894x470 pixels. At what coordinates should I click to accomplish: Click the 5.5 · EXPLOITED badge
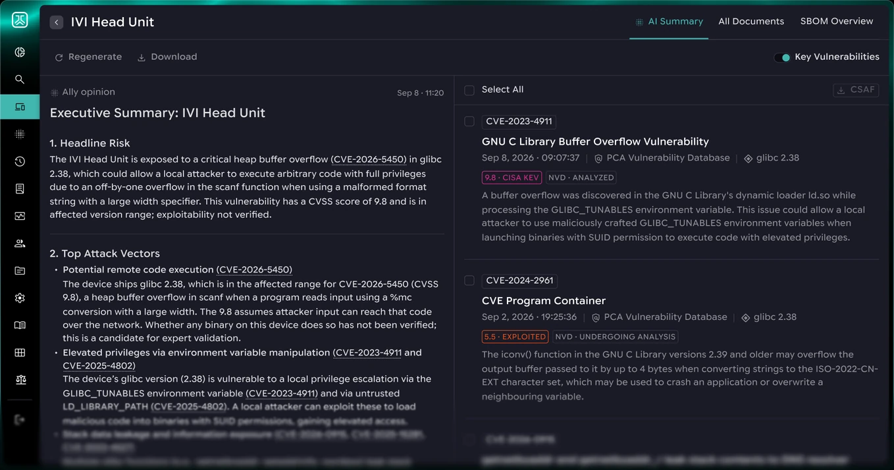pos(515,336)
